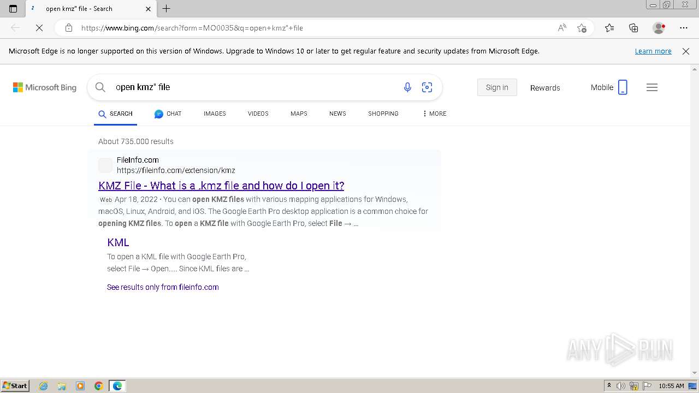Open Windows Media Player taskbar icon
699x393 pixels.
(x=80, y=386)
